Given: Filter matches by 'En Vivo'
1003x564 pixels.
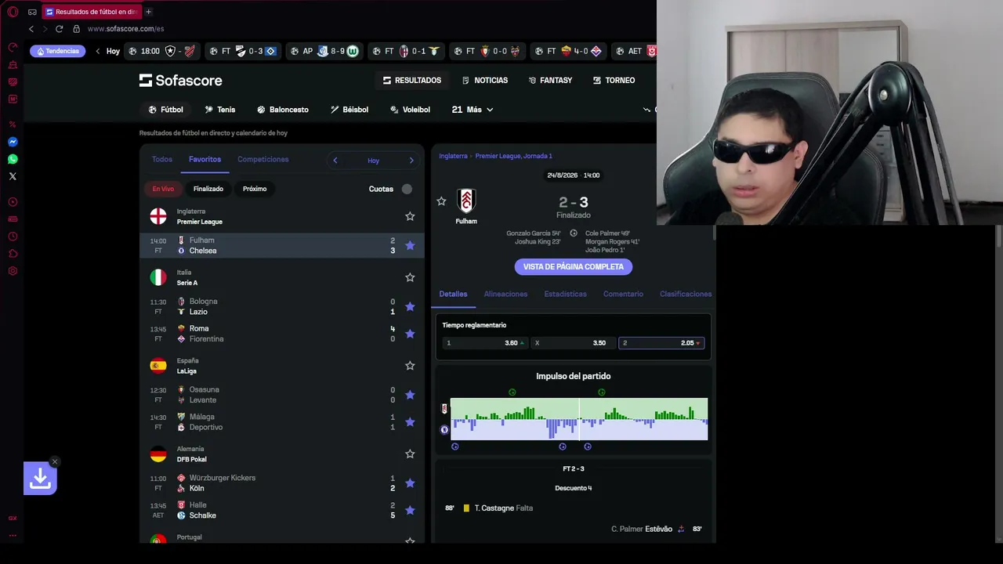Looking at the screenshot, I should (x=163, y=189).
